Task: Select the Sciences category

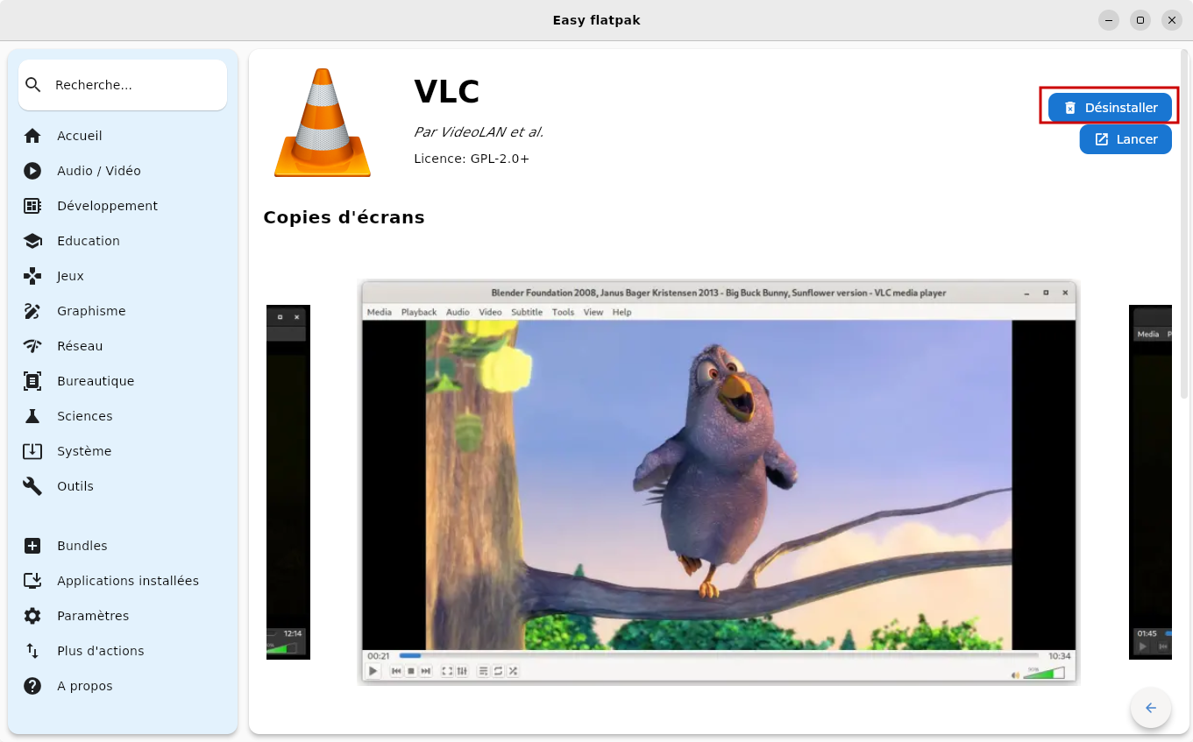Action: tap(123, 416)
